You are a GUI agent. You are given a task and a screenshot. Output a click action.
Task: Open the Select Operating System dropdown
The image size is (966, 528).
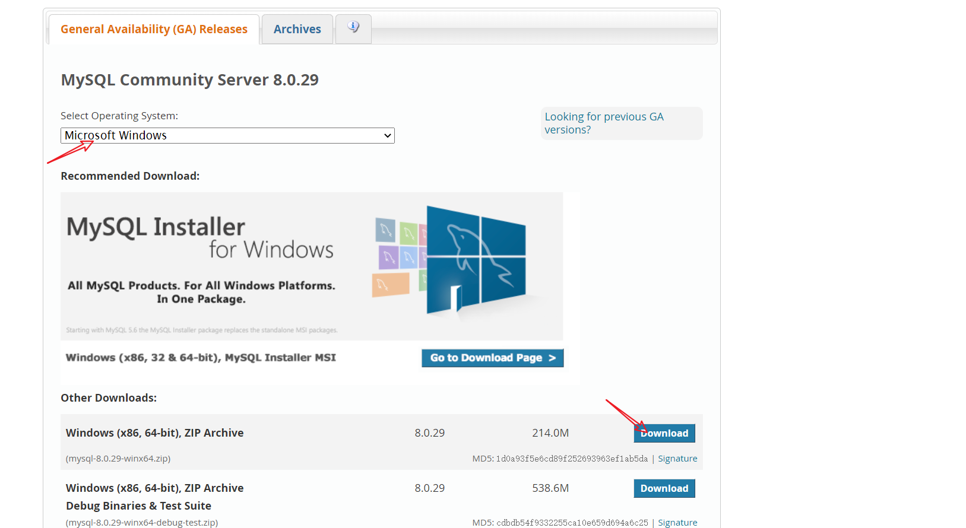pos(227,135)
